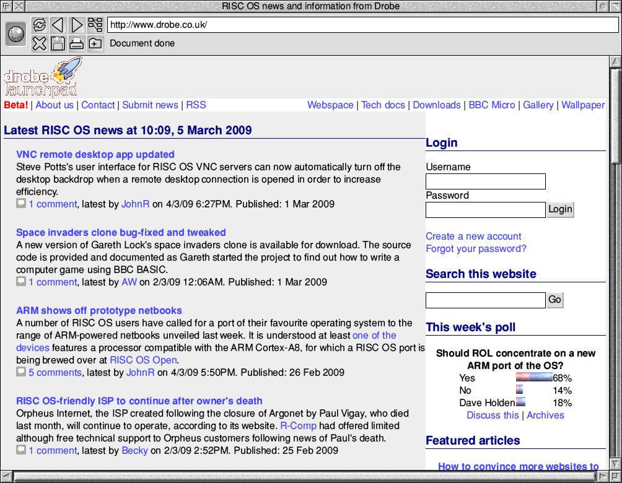The height and width of the screenshot is (483, 622).
Task: Open 'How to convince more websites to' article
Action: (519, 466)
